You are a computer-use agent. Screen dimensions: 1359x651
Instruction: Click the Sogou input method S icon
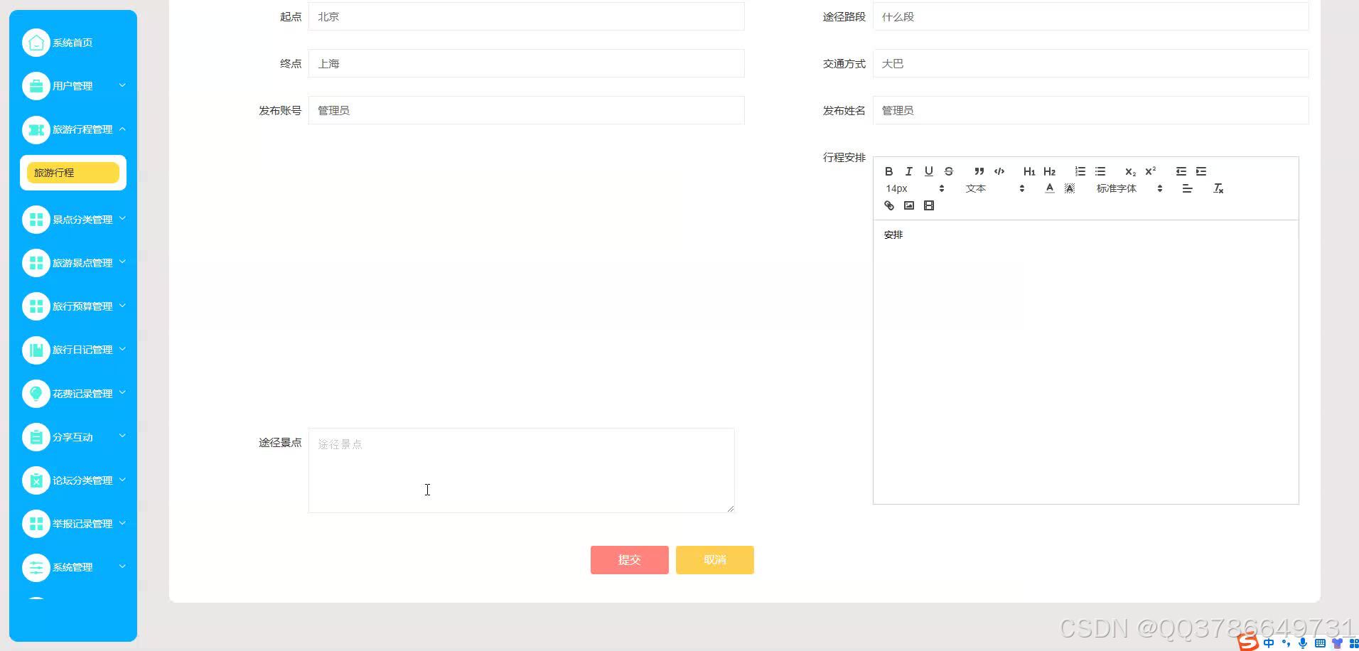tap(1248, 642)
